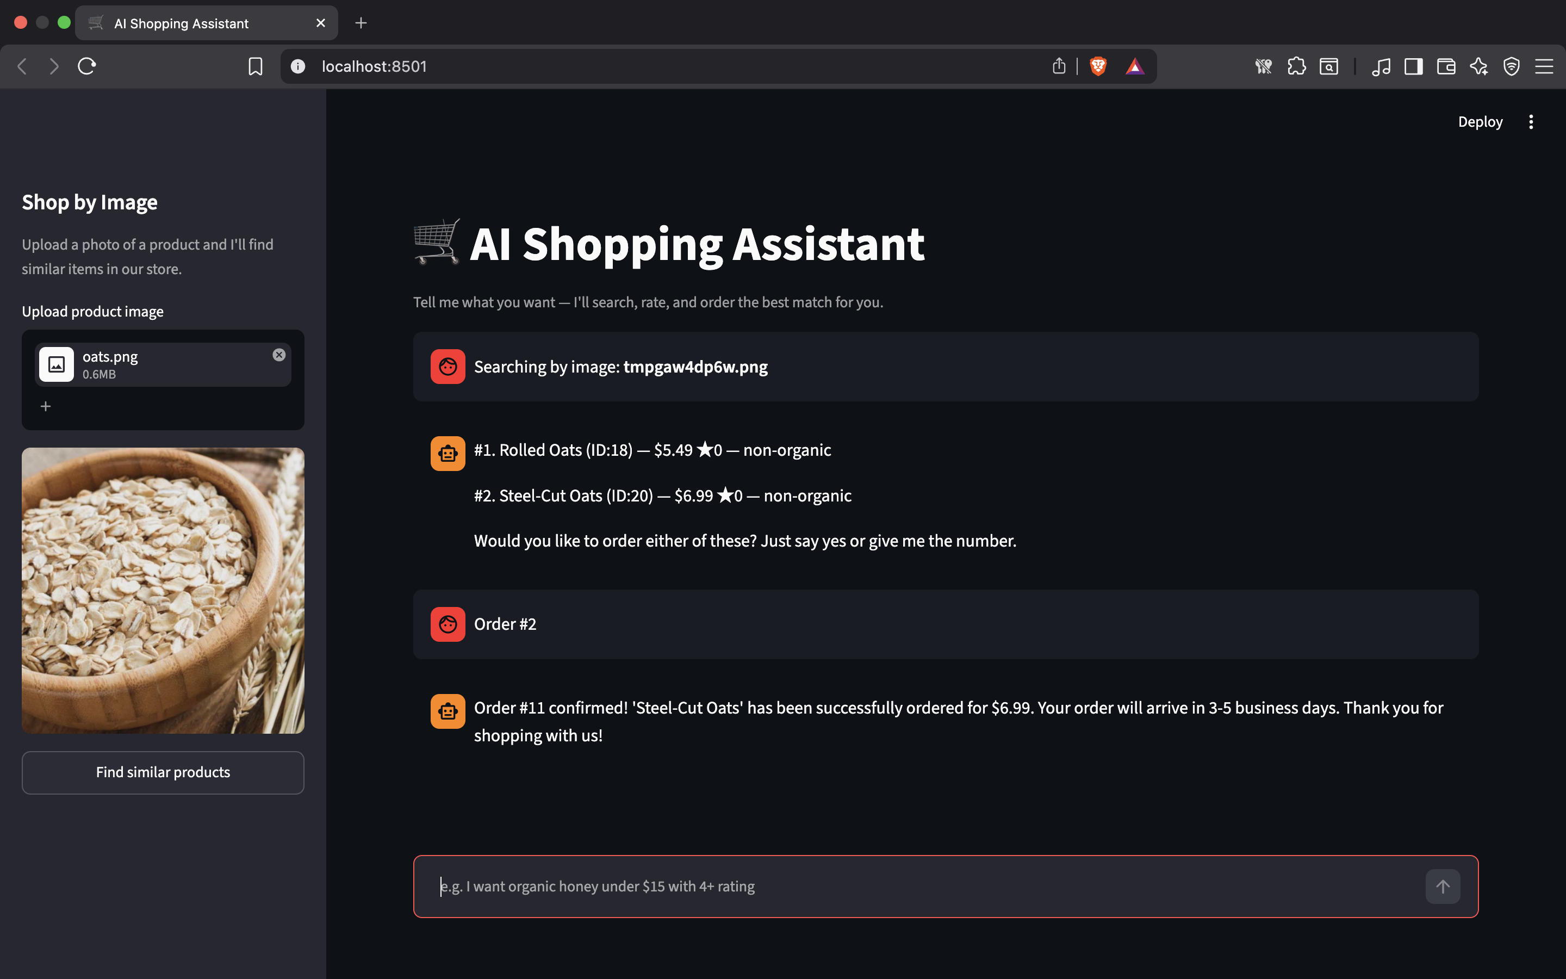Open Leo AI sparkle icon

(1478, 66)
